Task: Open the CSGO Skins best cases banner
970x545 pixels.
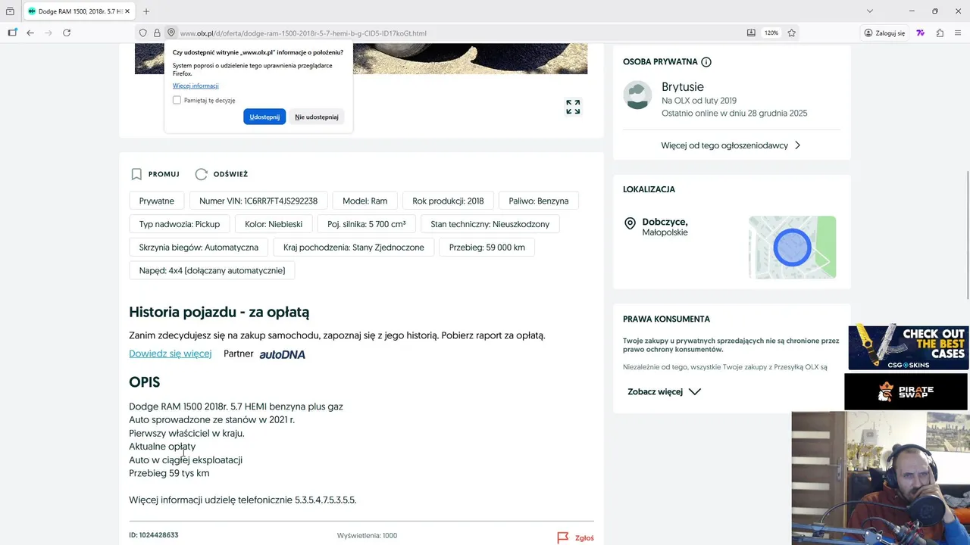Action: pyautogui.click(x=908, y=347)
